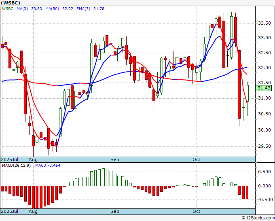Click the EMA(7) value 31.78
Image resolution: width=275 pixels, height=221 pixels.
coord(99,9)
